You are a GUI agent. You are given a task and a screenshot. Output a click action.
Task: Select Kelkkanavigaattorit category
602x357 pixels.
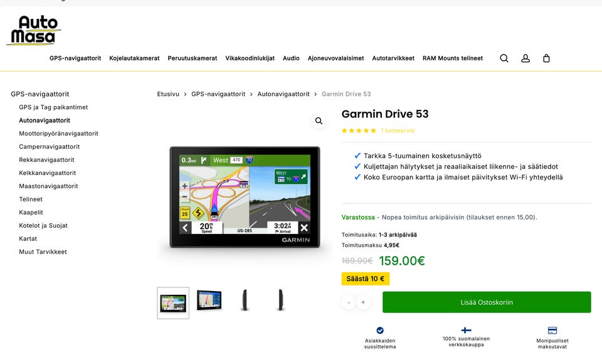pyautogui.click(x=47, y=173)
